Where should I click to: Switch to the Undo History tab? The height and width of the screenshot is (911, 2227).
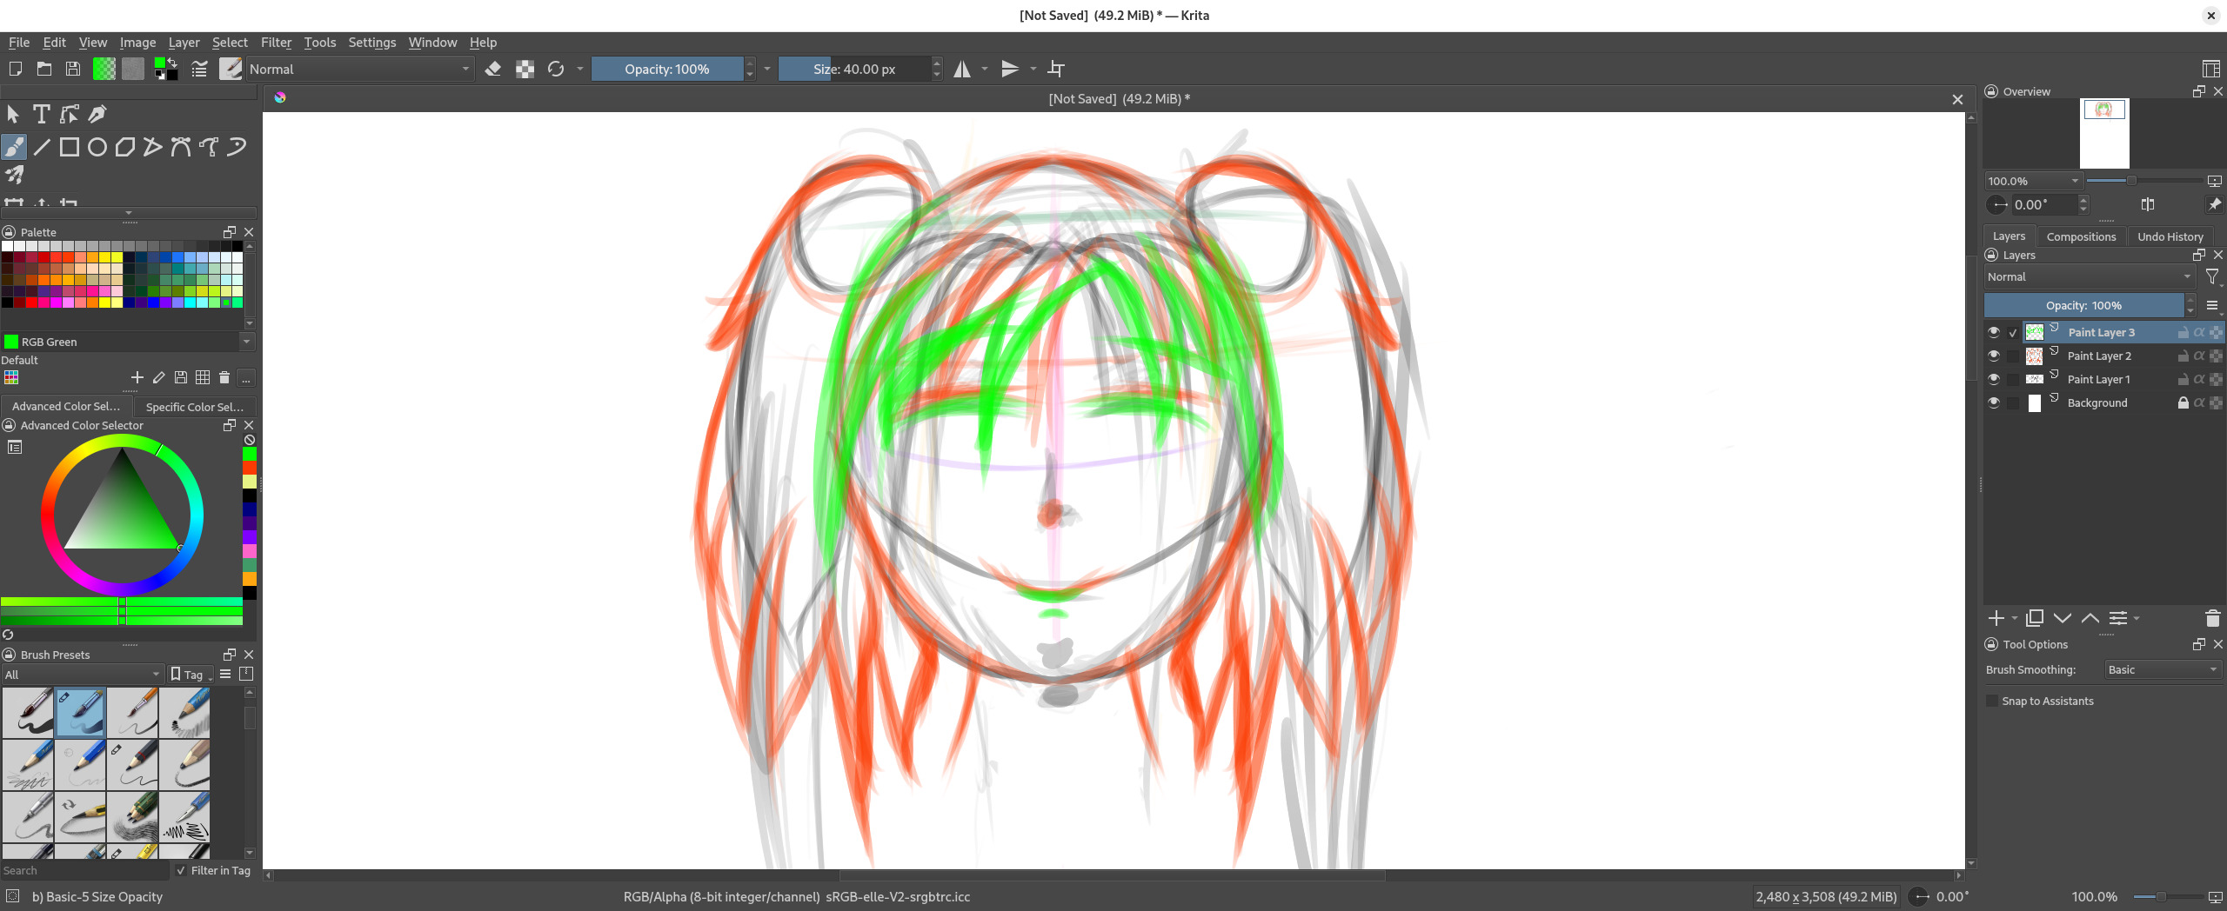(2170, 236)
